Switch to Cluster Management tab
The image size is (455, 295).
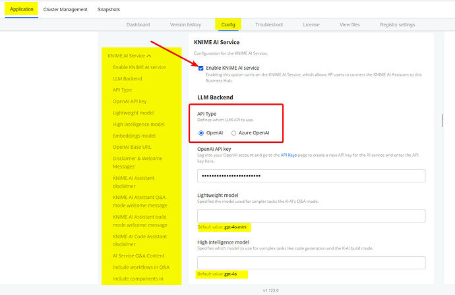pyautogui.click(x=65, y=9)
